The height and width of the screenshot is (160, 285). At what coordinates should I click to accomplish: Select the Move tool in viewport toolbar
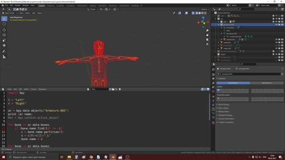4,30
